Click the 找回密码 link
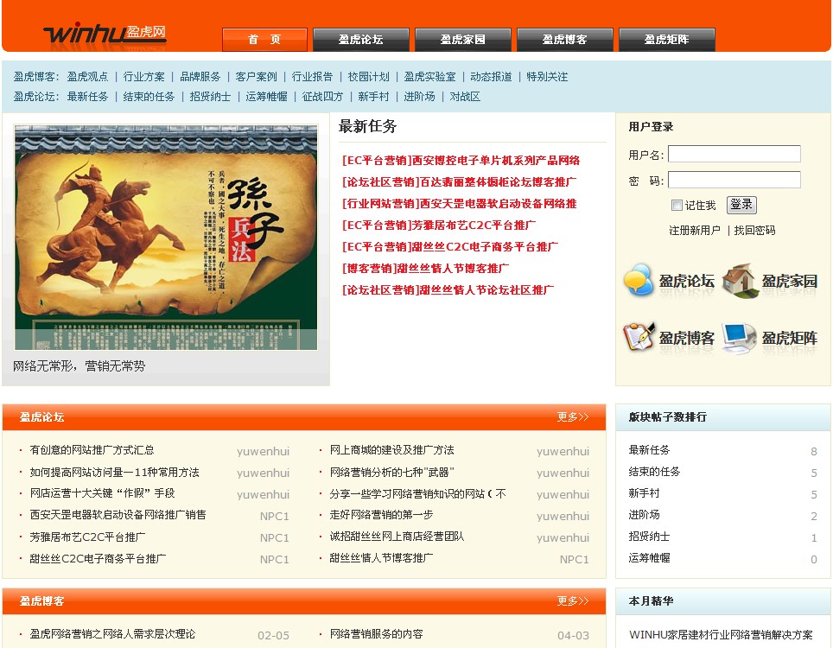Viewport: 833px width, 648px height. 754,230
